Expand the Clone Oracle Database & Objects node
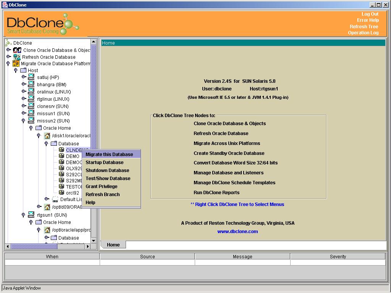 click(8, 50)
